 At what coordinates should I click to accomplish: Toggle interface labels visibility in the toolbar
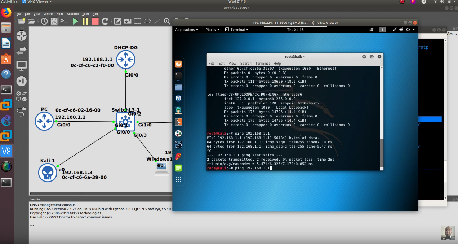tap(54, 21)
